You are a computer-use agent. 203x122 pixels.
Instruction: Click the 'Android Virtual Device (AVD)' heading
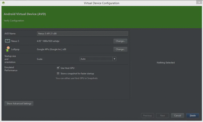[25, 14]
